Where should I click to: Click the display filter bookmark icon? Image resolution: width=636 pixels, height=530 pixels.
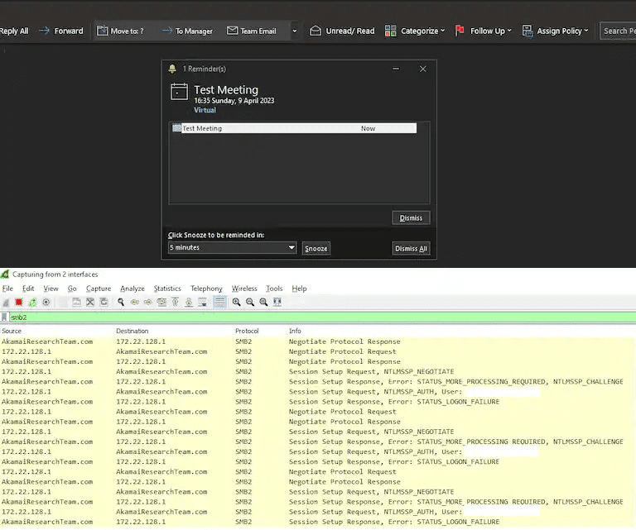click(x=4, y=317)
